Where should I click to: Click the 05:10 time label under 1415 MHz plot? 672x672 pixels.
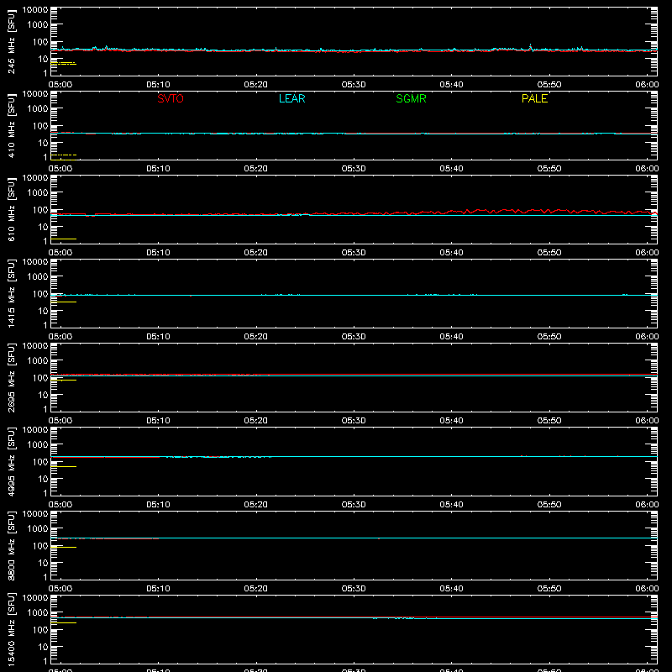[158, 337]
